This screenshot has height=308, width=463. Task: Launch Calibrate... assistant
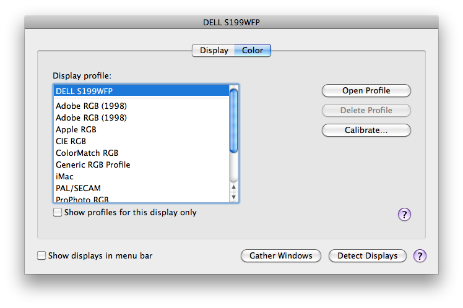[366, 130]
